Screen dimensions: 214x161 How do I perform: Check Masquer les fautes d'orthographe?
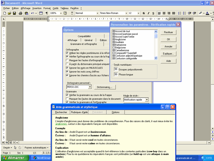[x=67, y=60]
